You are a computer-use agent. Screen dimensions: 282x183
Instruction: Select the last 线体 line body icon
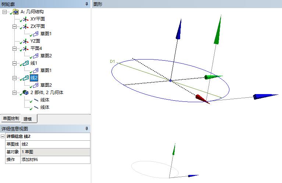click(x=36, y=107)
